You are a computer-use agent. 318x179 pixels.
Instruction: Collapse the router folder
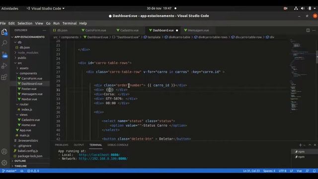coord(24,104)
